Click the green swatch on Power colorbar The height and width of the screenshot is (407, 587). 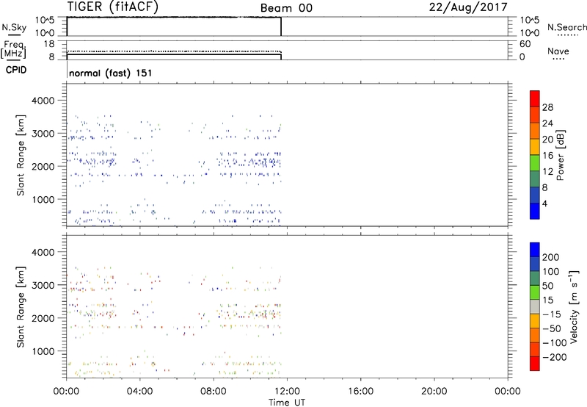[x=535, y=163]
